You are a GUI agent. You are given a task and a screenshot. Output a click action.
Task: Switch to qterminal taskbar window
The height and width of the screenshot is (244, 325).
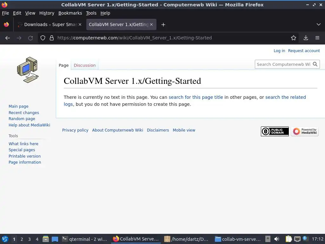(84, 239)
